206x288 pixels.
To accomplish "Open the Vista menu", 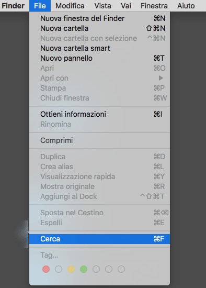I will coord(102,6).
